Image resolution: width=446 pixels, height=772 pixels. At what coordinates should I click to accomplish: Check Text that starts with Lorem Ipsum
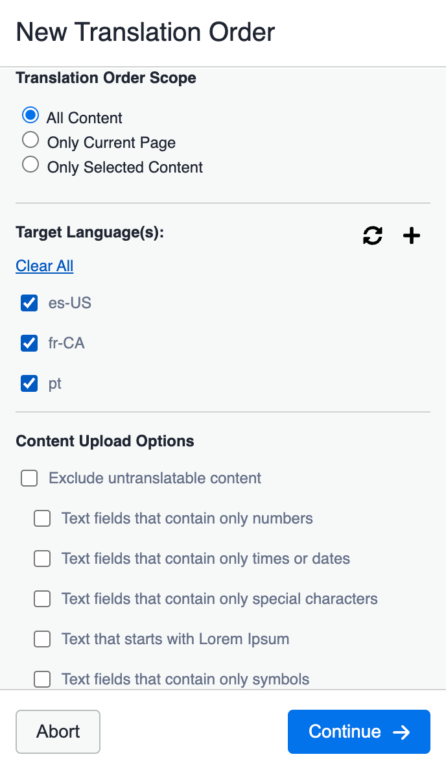click(42, 639)
